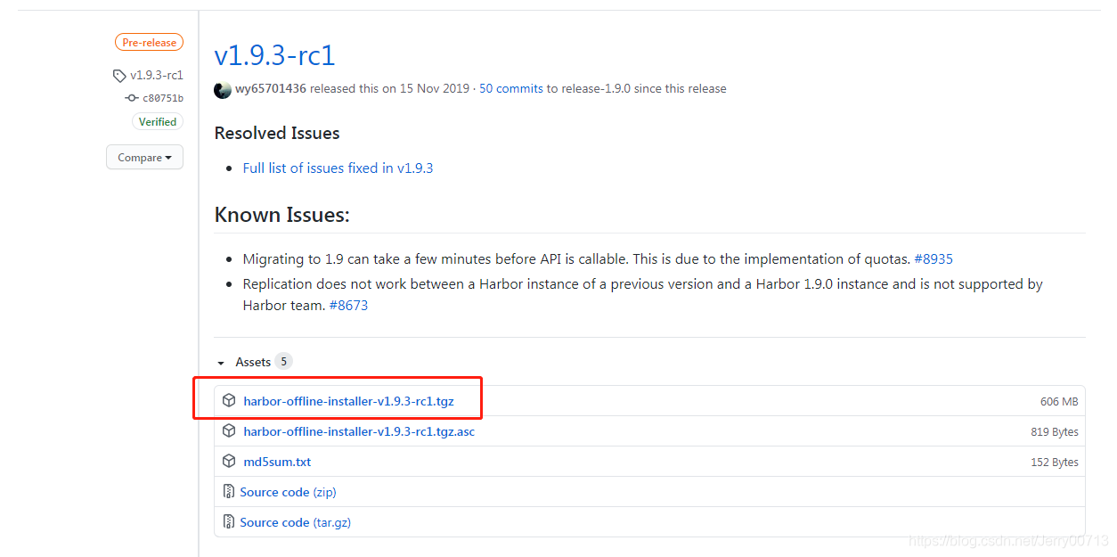The width and height of the screenshot is (1117, 557).
Task: Click the Pre-release badge
Action: coord(149,42)
